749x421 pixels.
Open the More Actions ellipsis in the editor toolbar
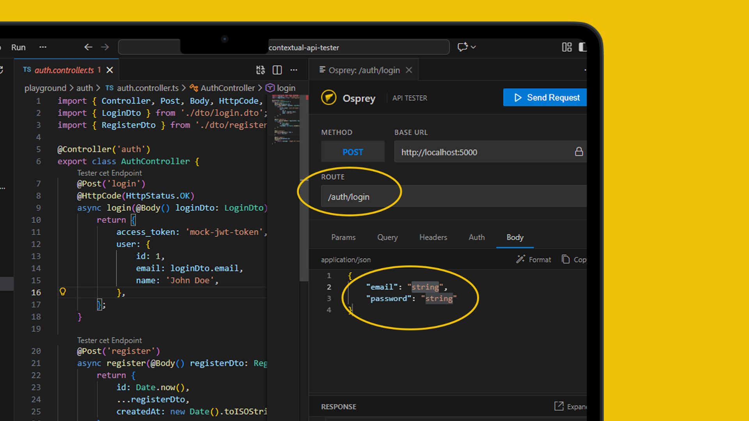coord(294,70)
